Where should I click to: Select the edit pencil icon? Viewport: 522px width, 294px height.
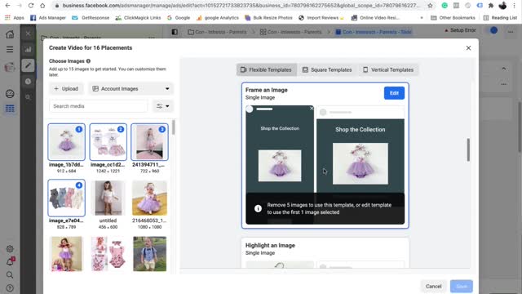pos(28,65)
